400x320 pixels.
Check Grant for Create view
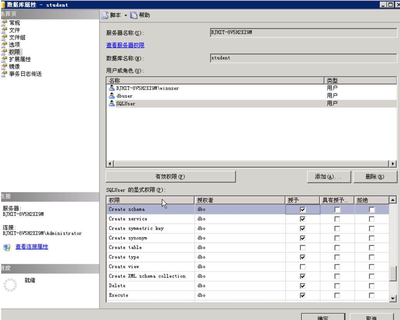(x=302, y=267)
